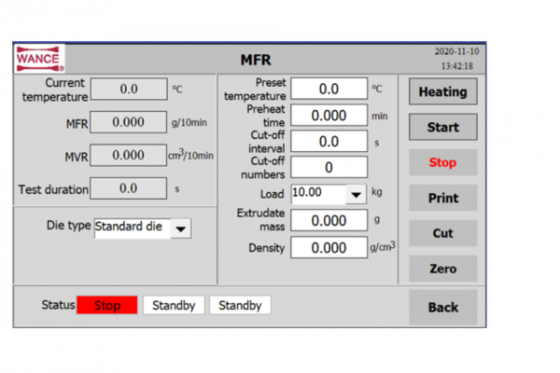Screen dimensions: 560x373
Task: Click the Status label
Action: (x=58, y=305)
